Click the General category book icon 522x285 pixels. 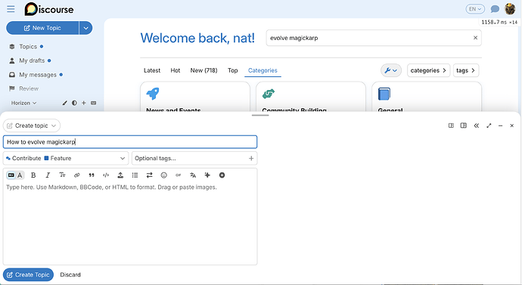384,94
